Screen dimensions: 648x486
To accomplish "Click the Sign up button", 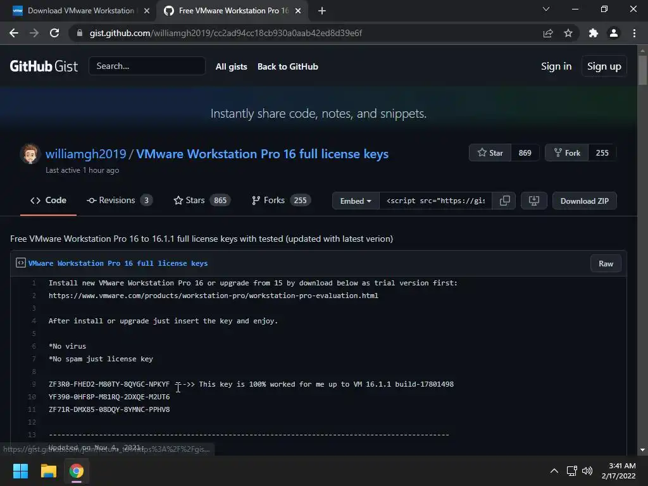I will click(x=604, y=66).
